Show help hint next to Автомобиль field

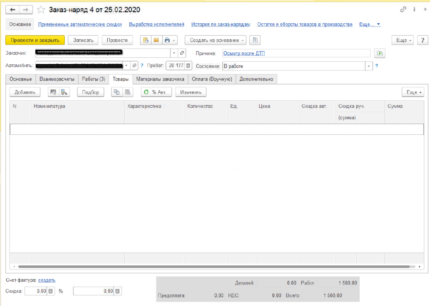click(142, 66)
